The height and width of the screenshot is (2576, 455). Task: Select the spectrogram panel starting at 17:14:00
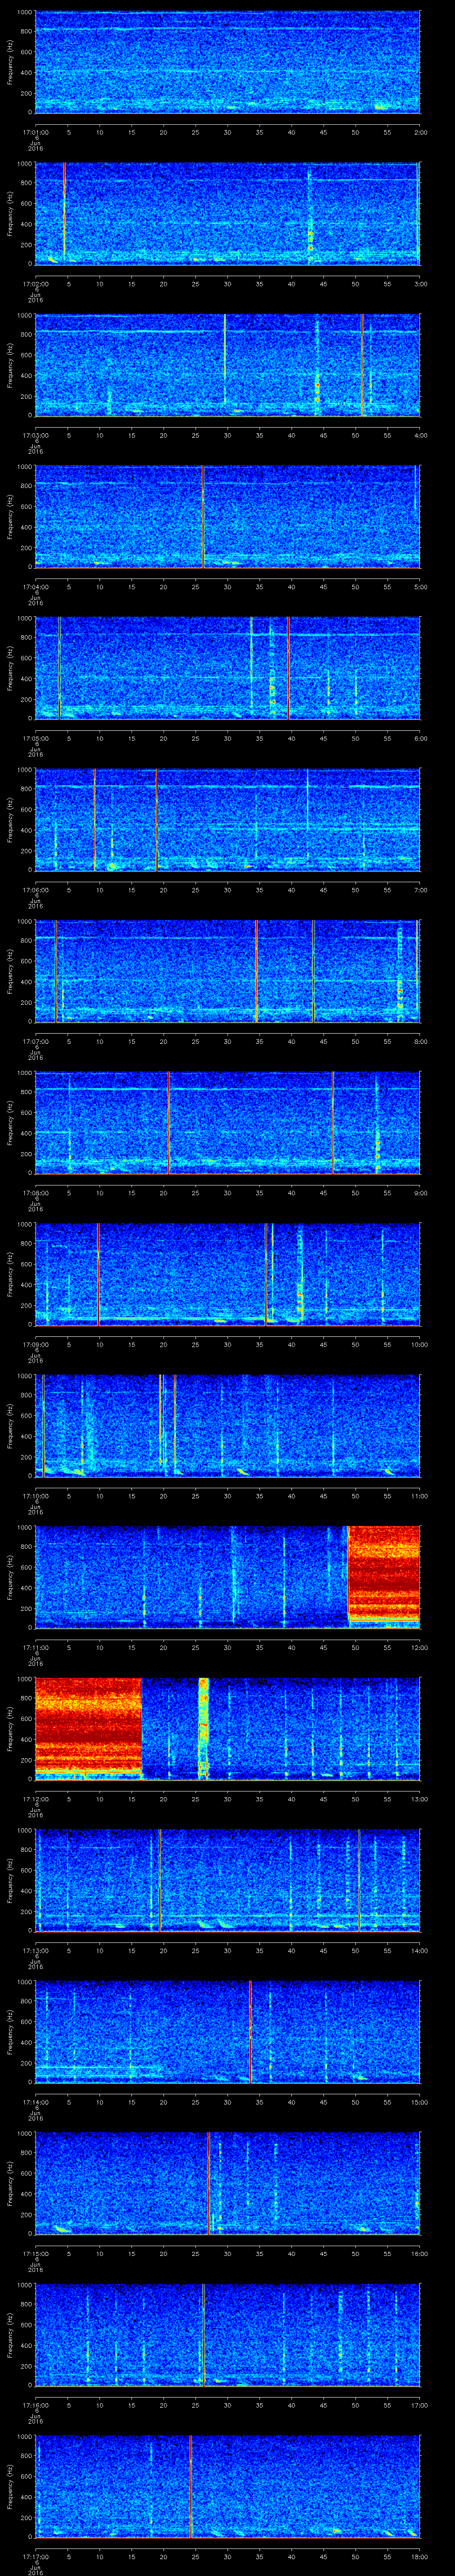pyautogui.click(x=228, y=2032)
